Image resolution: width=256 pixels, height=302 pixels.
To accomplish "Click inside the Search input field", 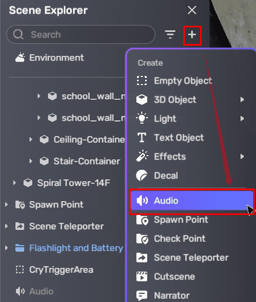I will (x=71, y=35).
